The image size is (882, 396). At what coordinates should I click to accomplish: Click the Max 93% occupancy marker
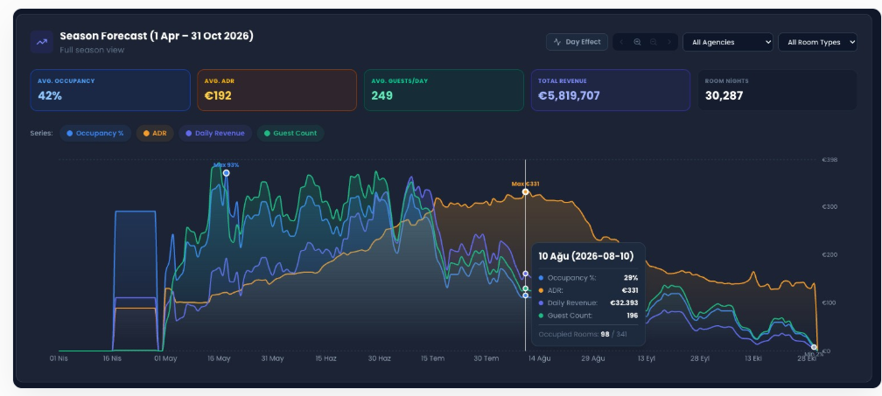click(226, 173)
